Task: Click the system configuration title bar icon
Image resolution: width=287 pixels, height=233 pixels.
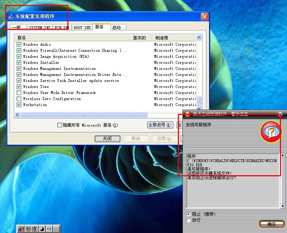Action: (11, 16)
